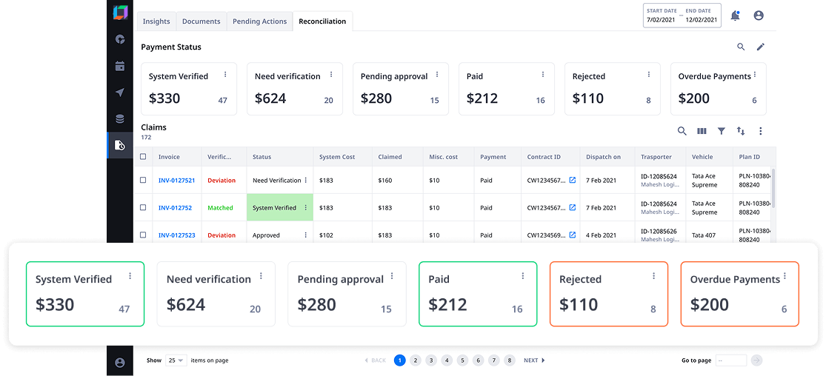The image size is (826, 376).
Task: Open options on upper Pending approval card
Action: (x=436, y=75)
